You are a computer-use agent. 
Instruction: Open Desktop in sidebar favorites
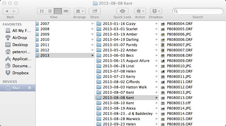tap(20, 45)
